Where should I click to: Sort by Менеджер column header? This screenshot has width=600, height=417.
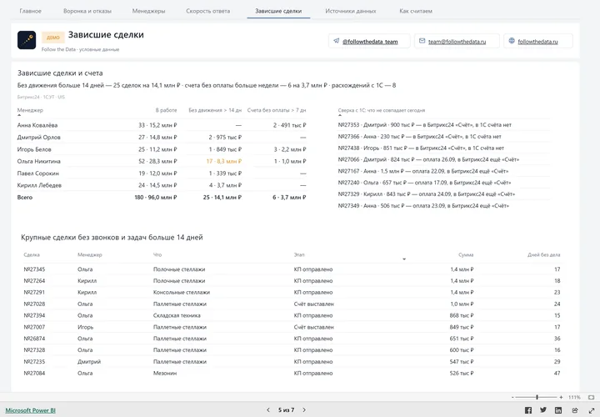[30, 110]
